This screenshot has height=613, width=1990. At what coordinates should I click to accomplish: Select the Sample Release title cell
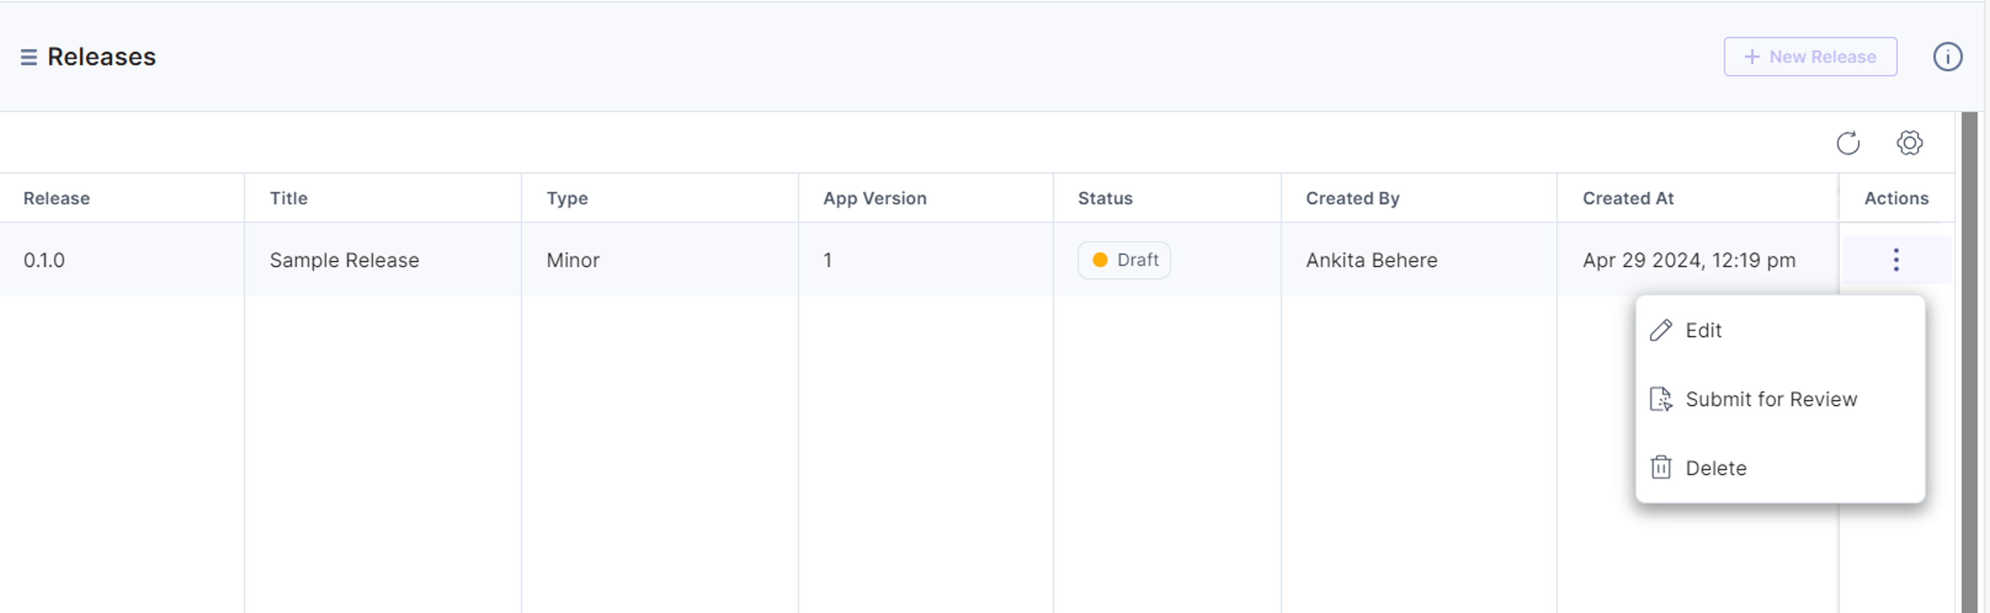point(345,260)
